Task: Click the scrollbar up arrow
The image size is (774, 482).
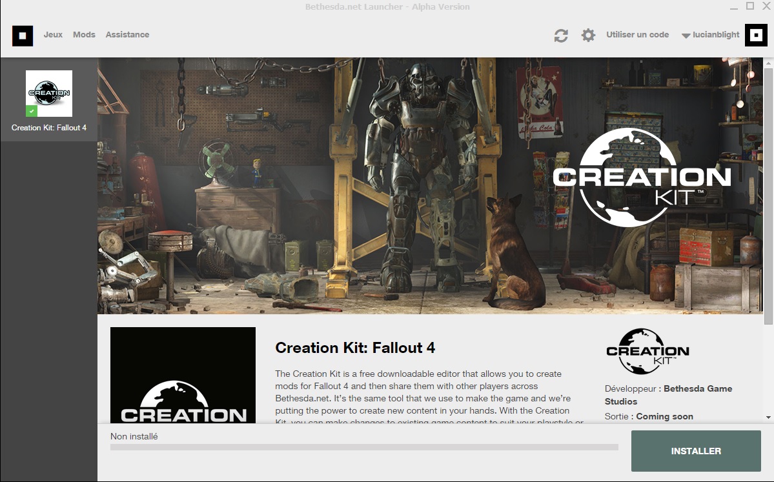Action: (768, 64)
